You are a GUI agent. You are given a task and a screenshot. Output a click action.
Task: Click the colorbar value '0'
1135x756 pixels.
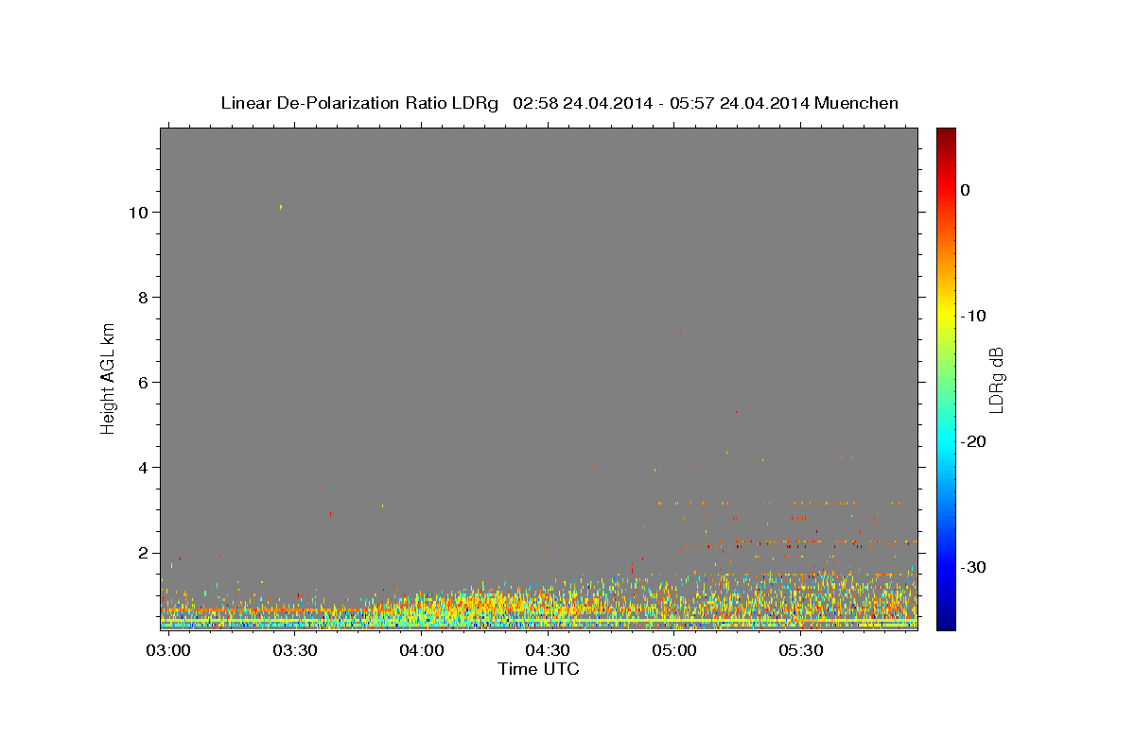(966, 190)
